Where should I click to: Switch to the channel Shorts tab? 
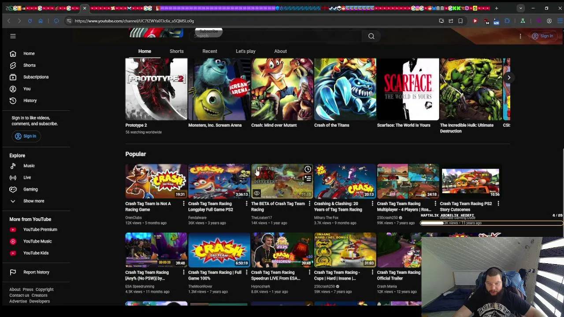coord(177,51)
